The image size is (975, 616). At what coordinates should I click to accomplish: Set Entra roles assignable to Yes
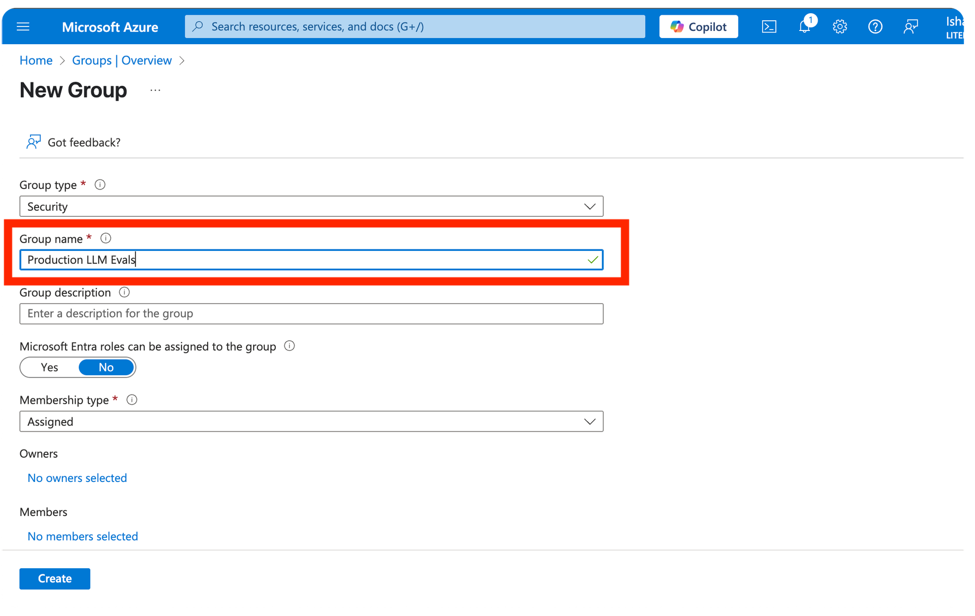click(49, 367)
